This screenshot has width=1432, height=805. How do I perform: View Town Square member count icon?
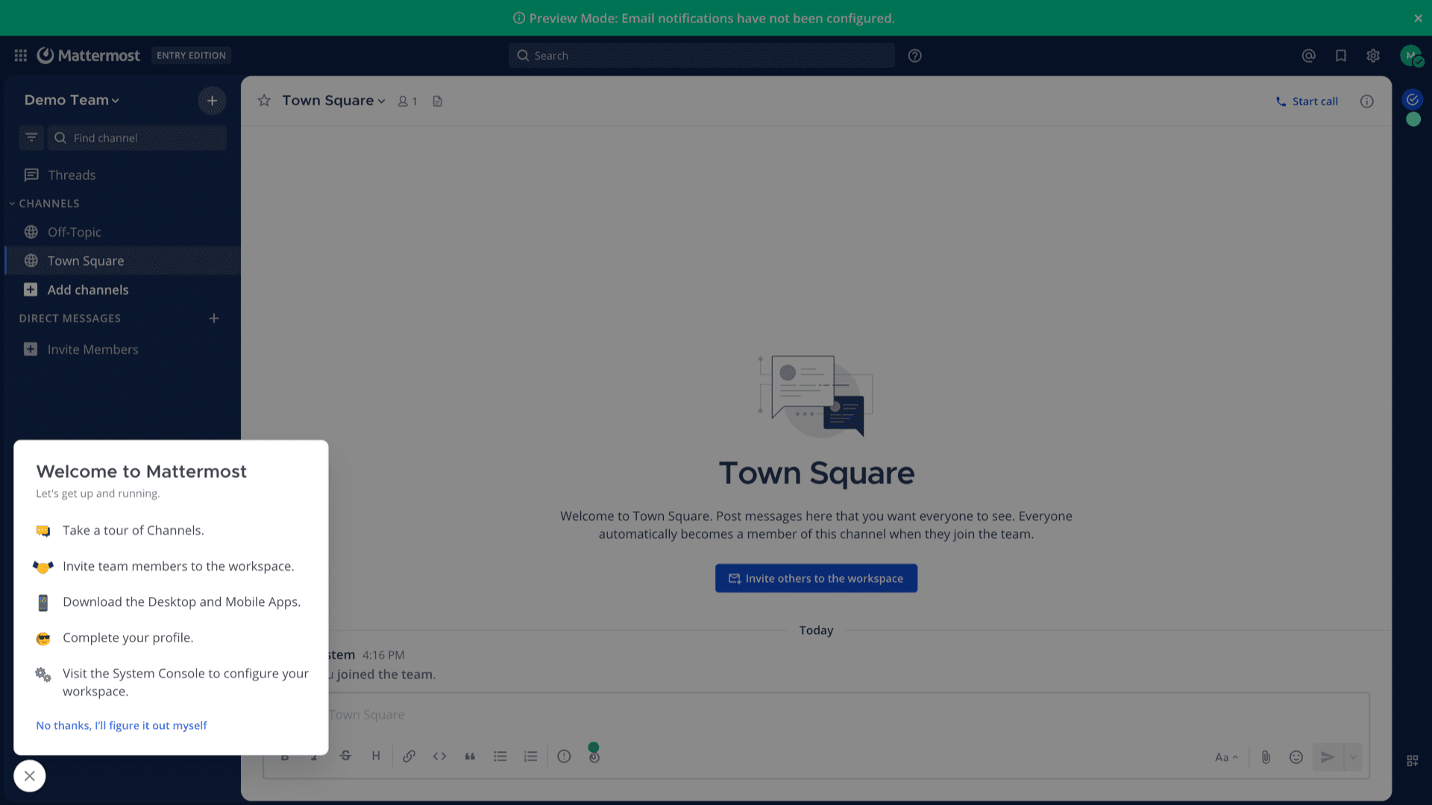(407, 101)
